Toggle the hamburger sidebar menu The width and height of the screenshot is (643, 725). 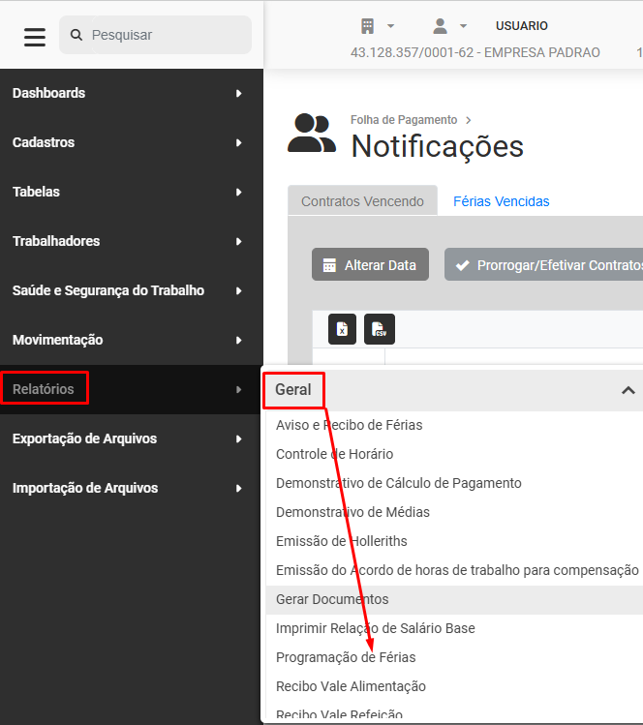pyautogui.click(x=35, y=37)
